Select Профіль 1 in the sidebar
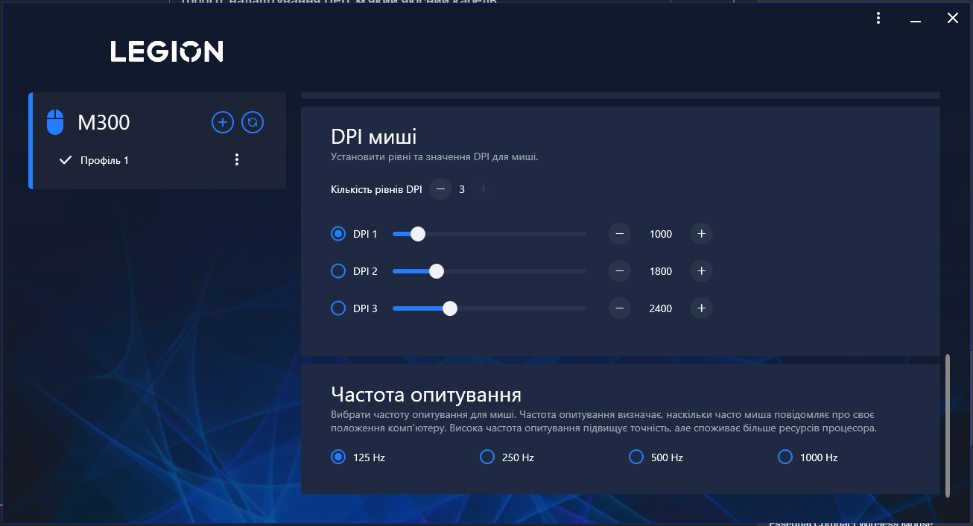Image resolution: width=973 pixels, height=526 pixels. (104, 160)
